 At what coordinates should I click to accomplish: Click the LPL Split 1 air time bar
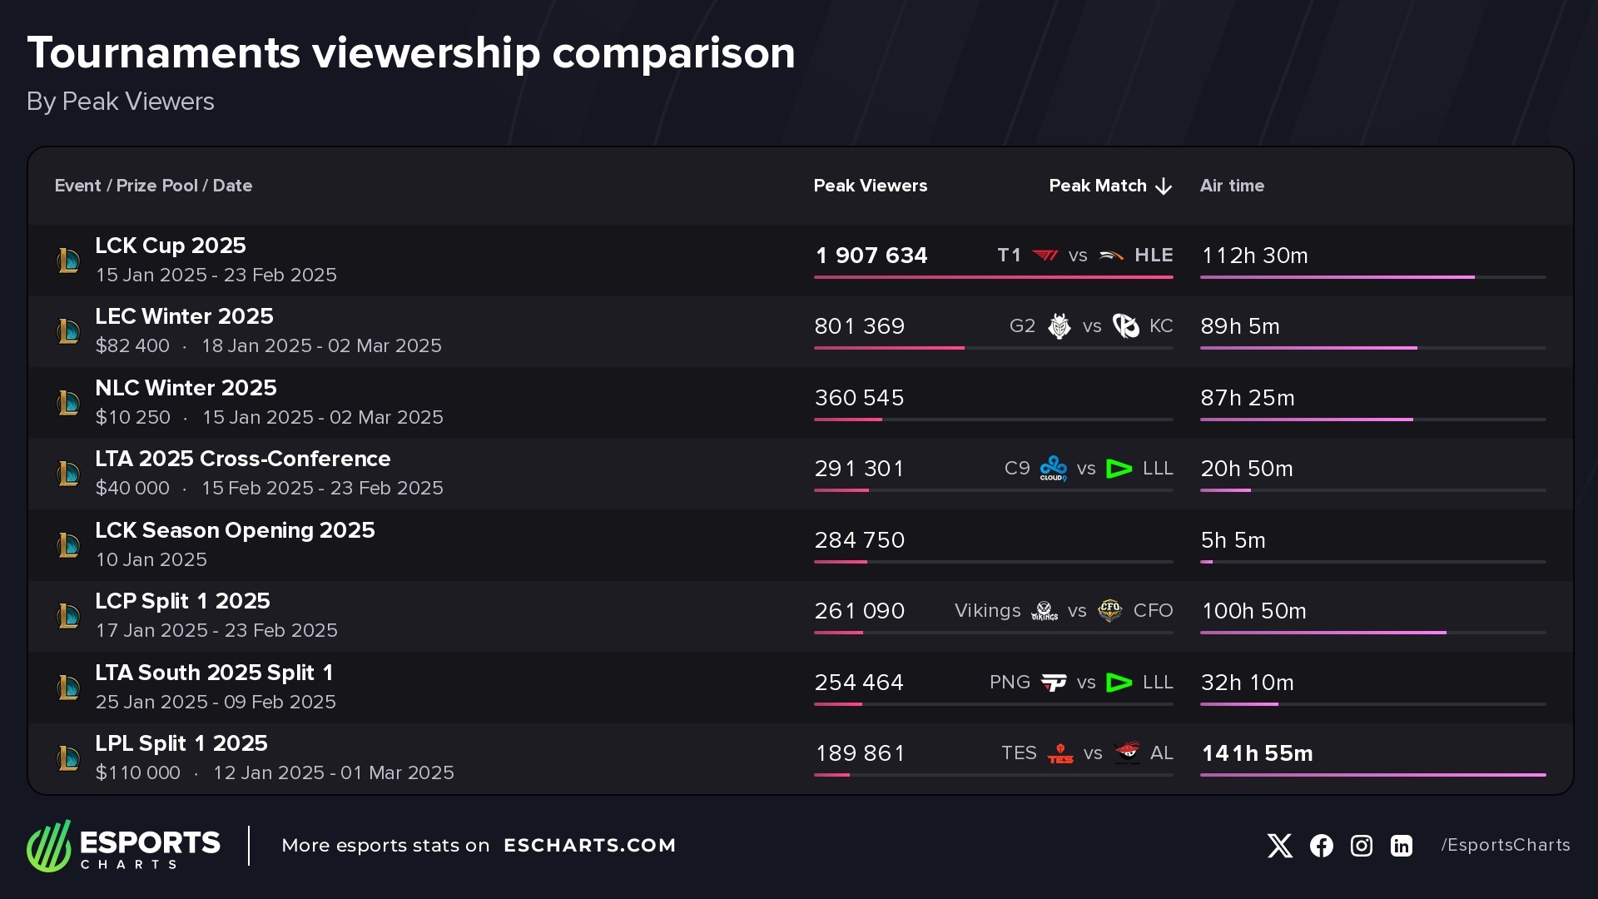[x=1372, y=775]
